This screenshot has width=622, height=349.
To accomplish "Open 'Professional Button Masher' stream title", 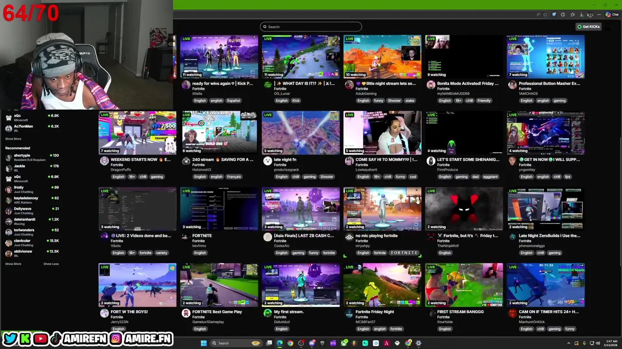I will click(549, 83).
